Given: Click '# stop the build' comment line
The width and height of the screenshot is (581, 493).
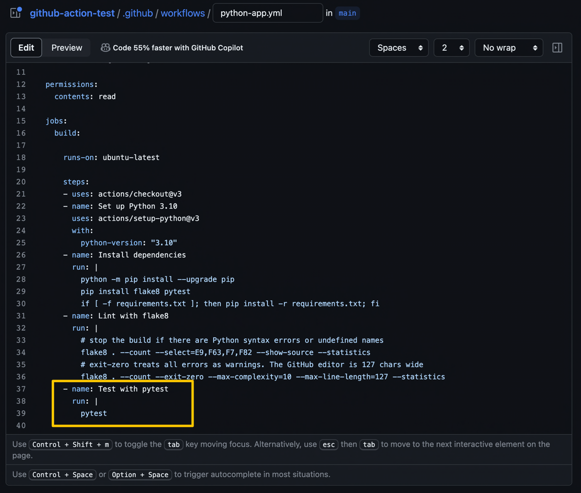Looking at the screenshot, I should click(x=232, y=340).
